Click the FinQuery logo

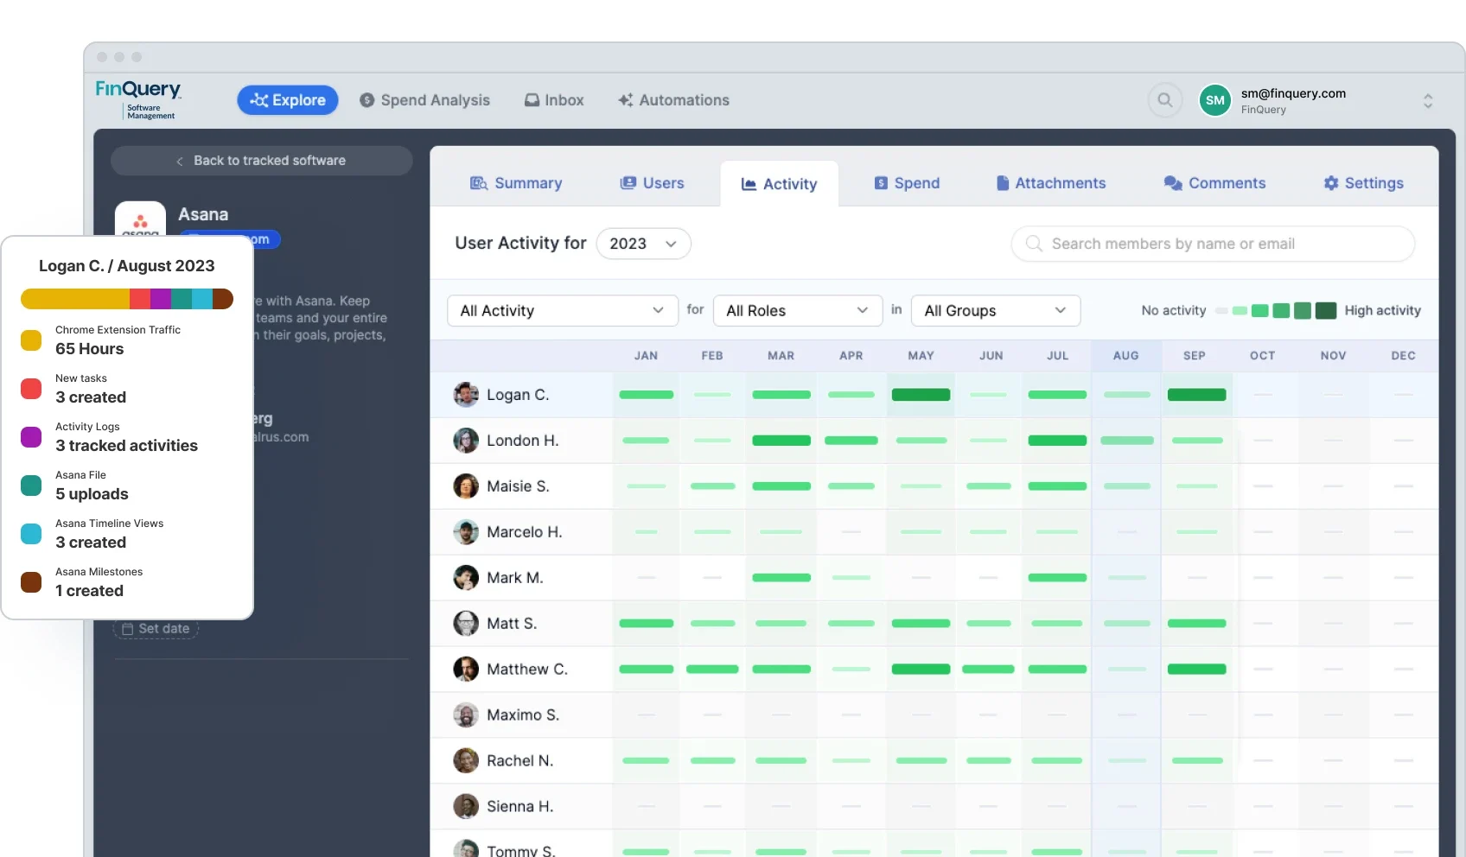pyautogui.click(x=138, y=98)
